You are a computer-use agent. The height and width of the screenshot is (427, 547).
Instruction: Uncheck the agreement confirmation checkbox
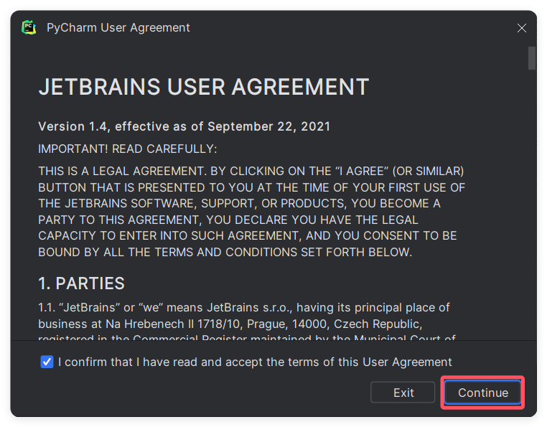coord(47,362)
